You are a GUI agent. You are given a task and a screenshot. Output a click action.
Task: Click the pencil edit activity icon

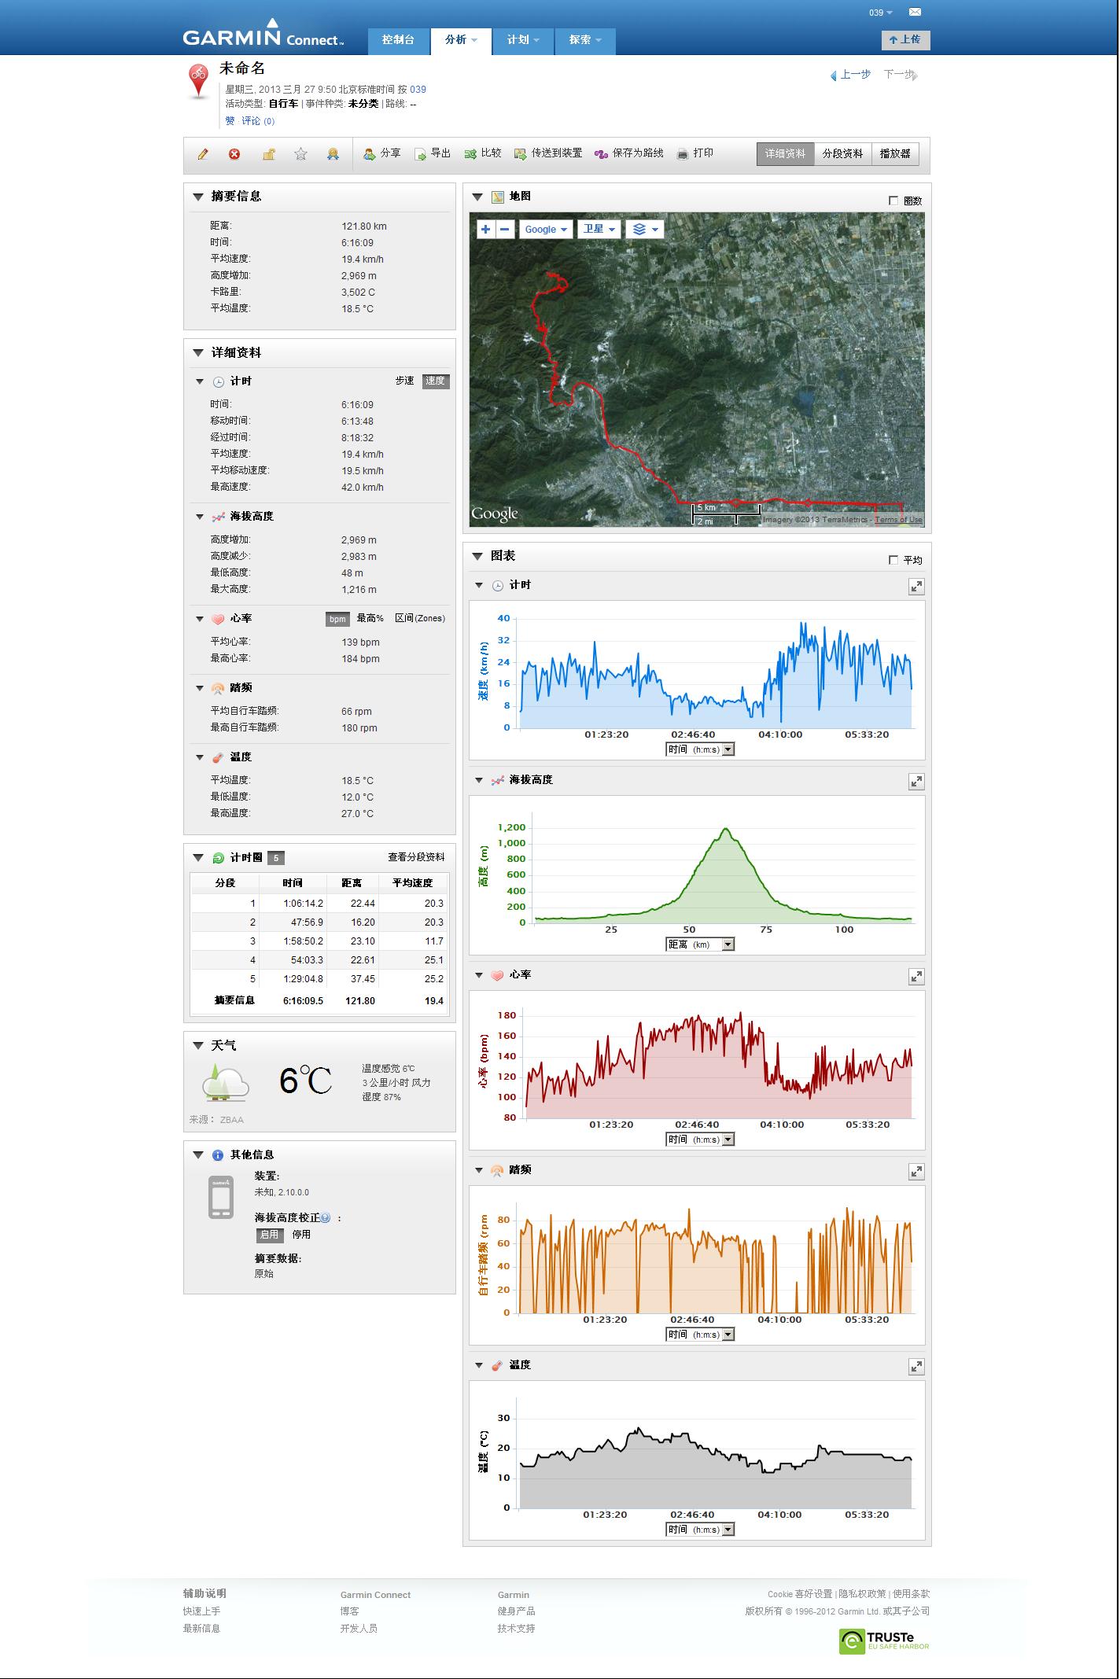(203, 154)
